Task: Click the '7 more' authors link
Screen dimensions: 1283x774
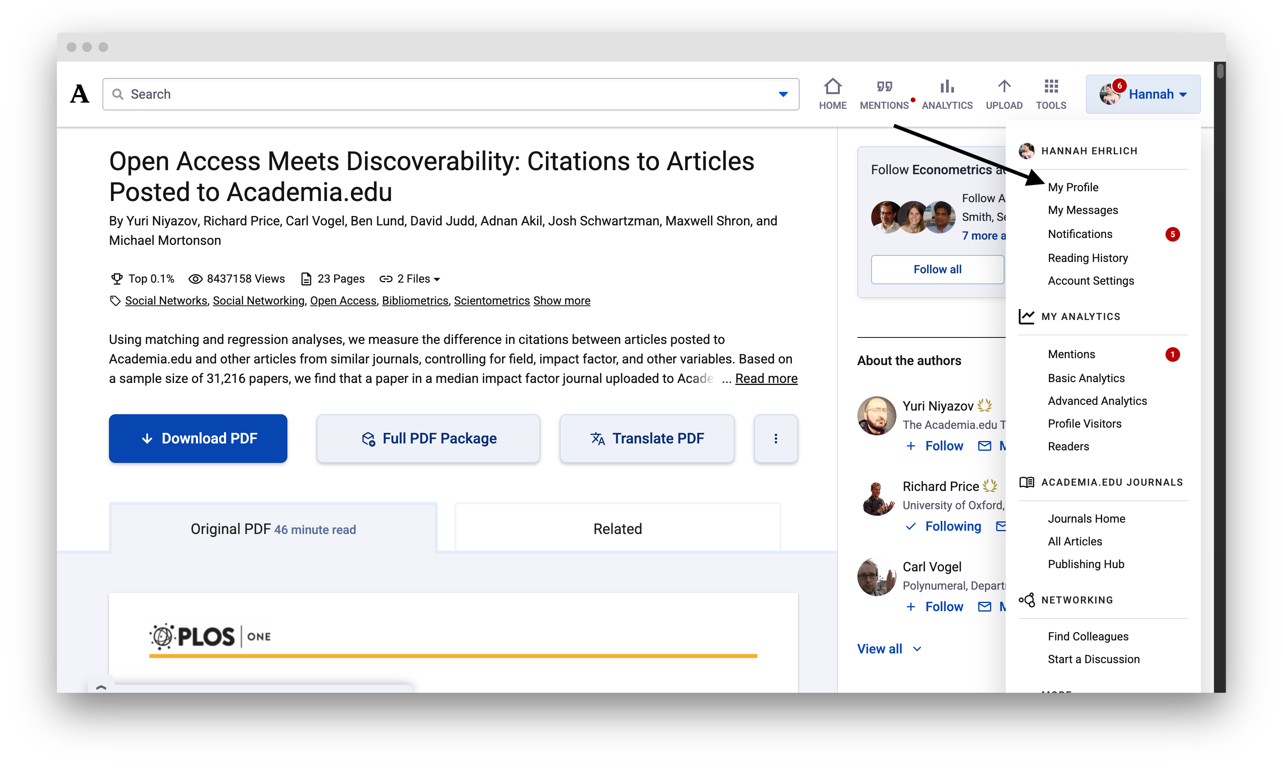Action: pyautogui.click(x=983, y=236)
